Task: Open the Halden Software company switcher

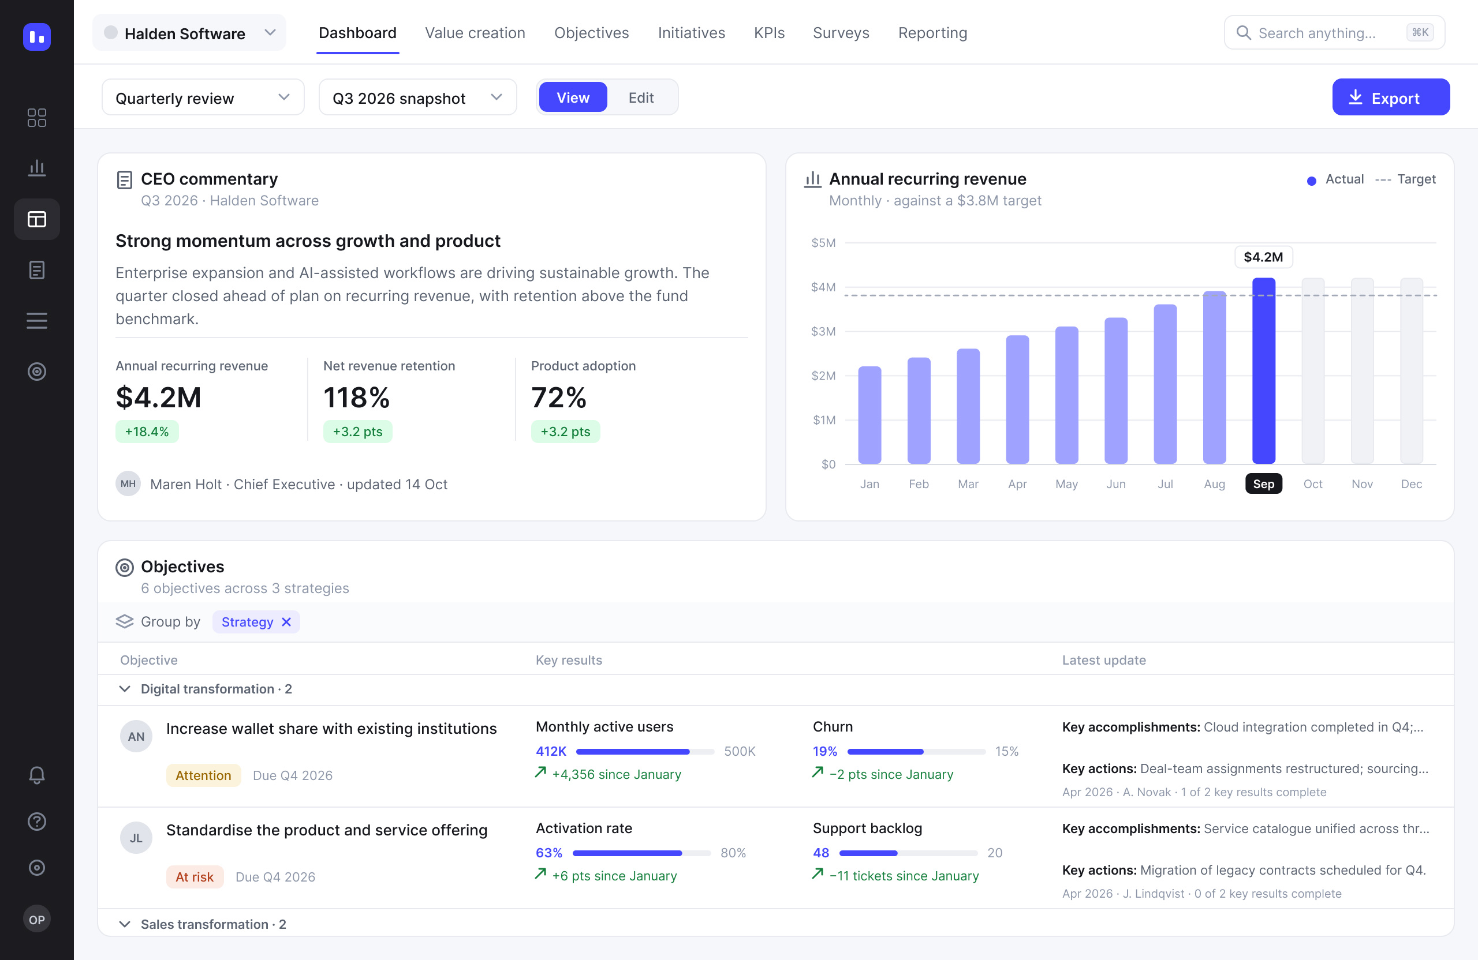Action: pos(189,33)
